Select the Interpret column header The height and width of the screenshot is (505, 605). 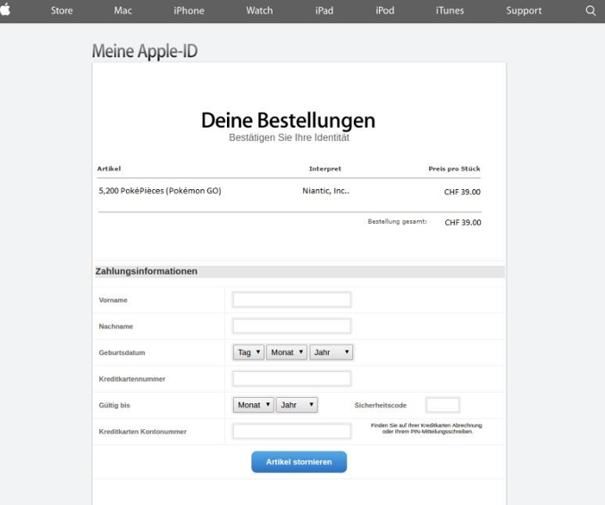[325, 169]
